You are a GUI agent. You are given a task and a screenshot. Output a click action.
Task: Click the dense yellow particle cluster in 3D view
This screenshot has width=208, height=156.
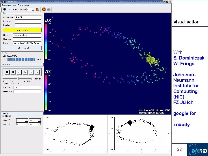pyautogui.click(x=151, y=60)
